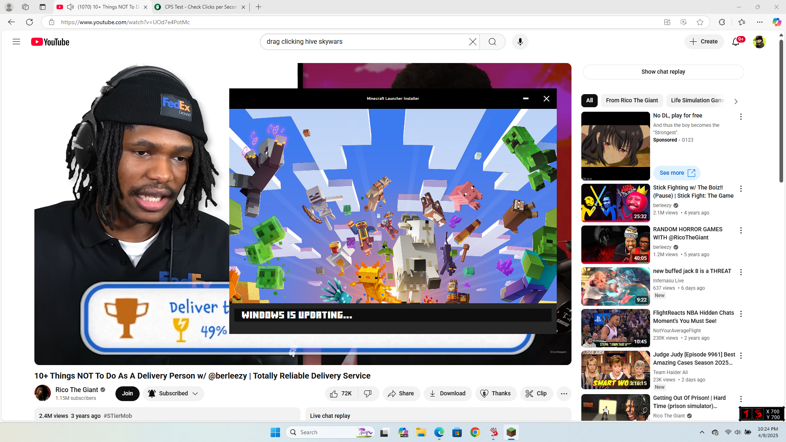The width and height of the screenshot is (786, 442).
Task: Open options for Stick Fighting video
Action: (741, 189)
